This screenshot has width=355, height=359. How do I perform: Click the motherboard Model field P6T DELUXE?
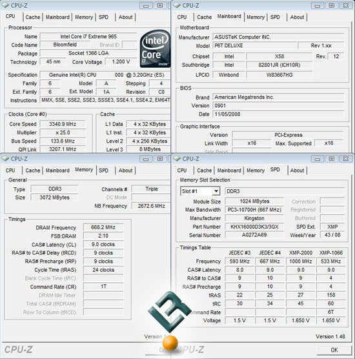click(254, 45)
